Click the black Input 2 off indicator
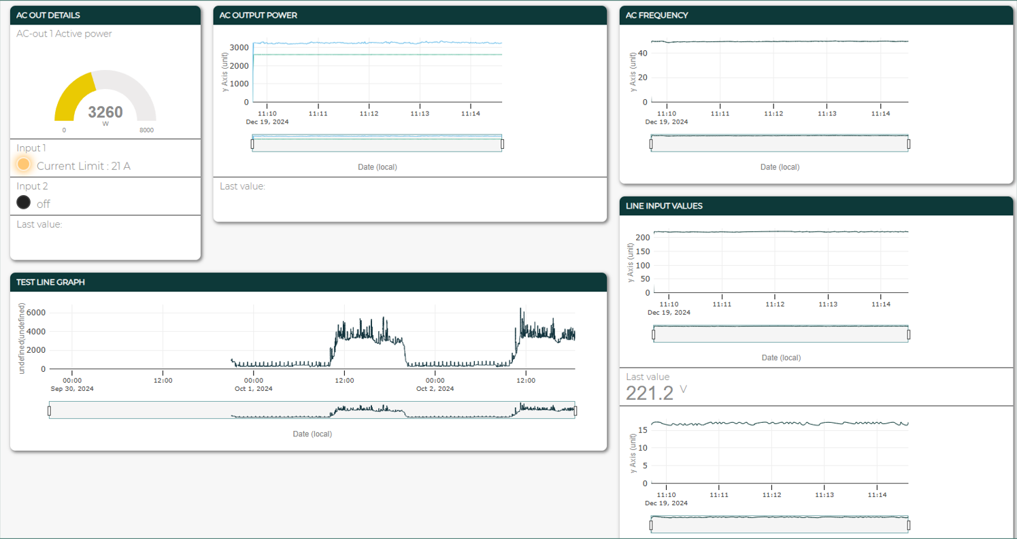 [24, 203]
